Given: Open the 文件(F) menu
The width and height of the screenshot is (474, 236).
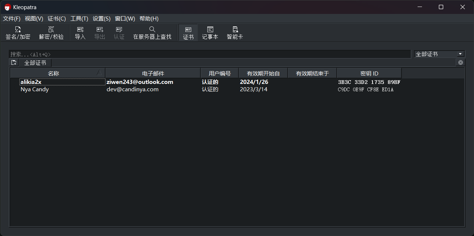Looking at the screenshot, I should click(12, 19).
